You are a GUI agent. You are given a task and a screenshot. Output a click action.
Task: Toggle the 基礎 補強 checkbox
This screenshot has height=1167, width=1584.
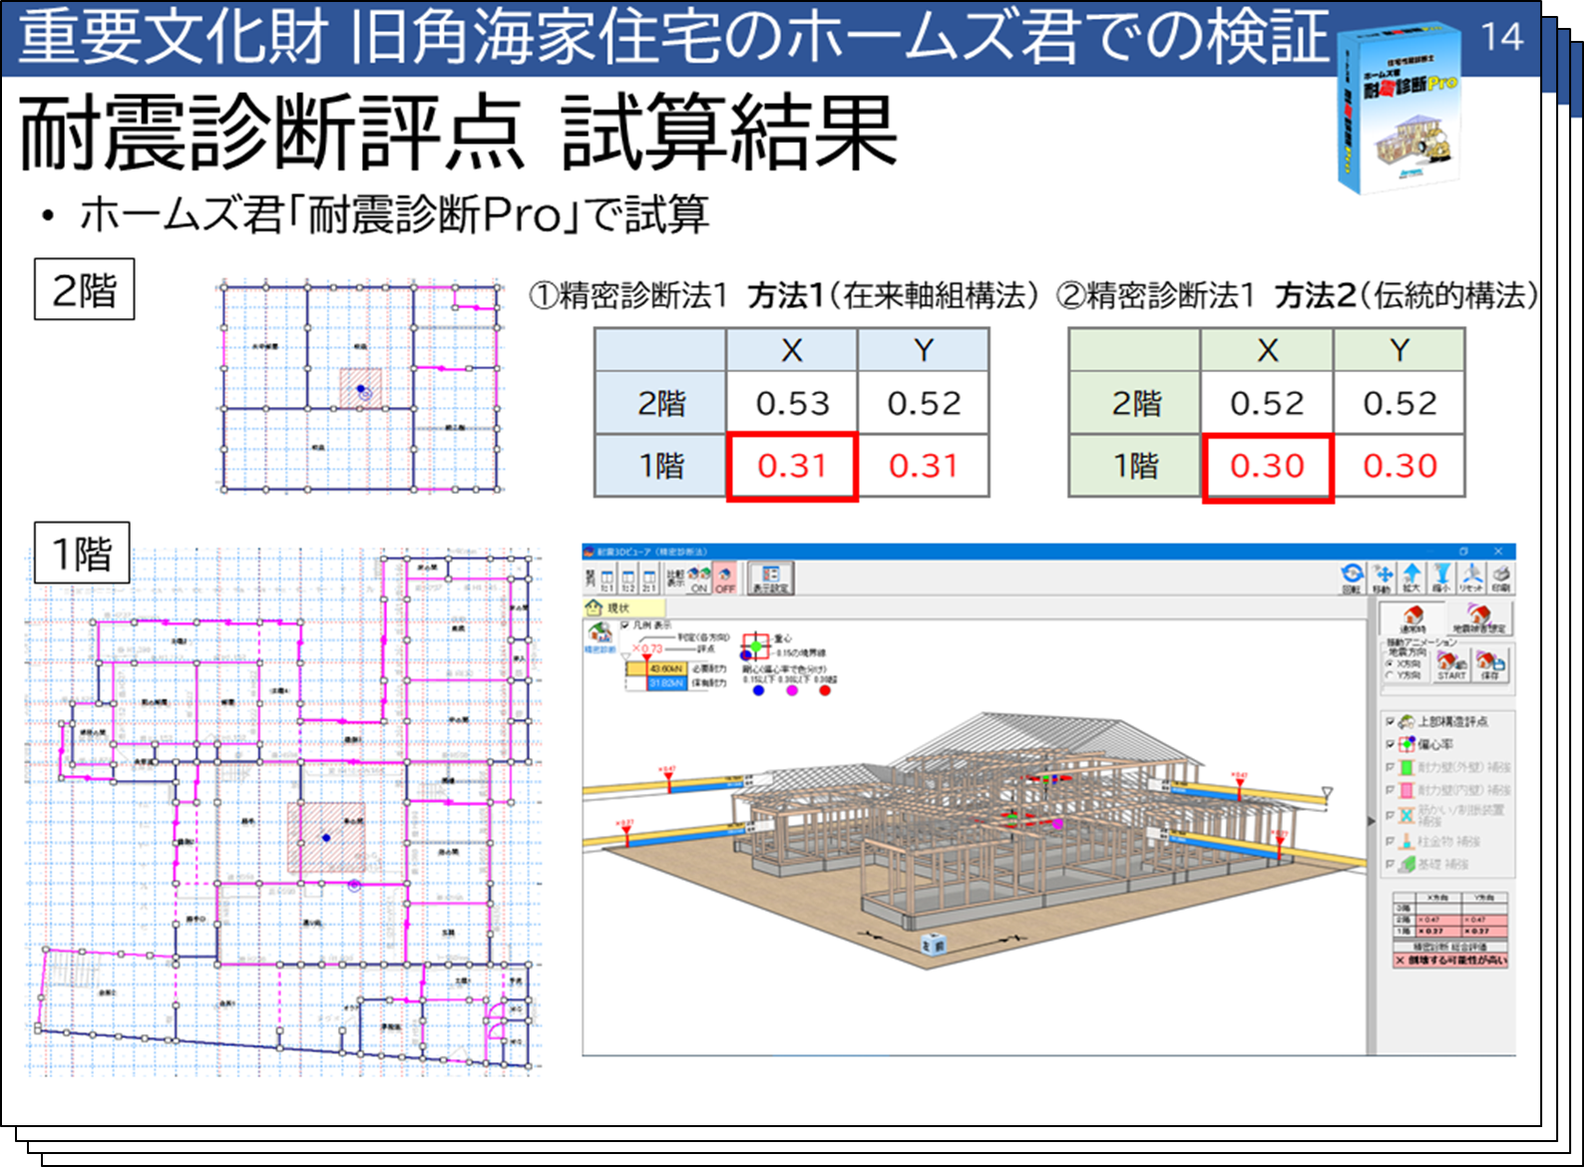[1389, 864]
